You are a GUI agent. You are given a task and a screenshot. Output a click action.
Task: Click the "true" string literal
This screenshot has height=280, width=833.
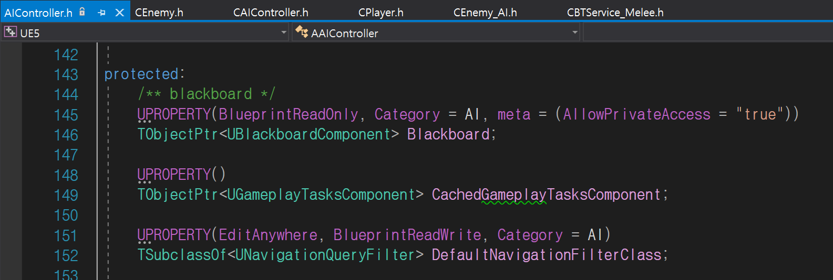(760, 114)
